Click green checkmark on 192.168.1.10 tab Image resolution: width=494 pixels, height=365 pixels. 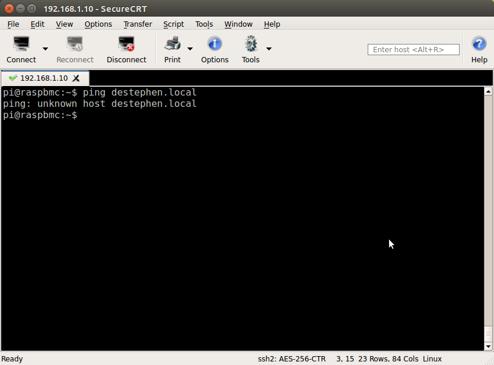(x=13, y=78)
